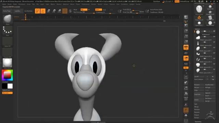
Task: Toggle the Floor grid button
Action: (x=186, y=53)
